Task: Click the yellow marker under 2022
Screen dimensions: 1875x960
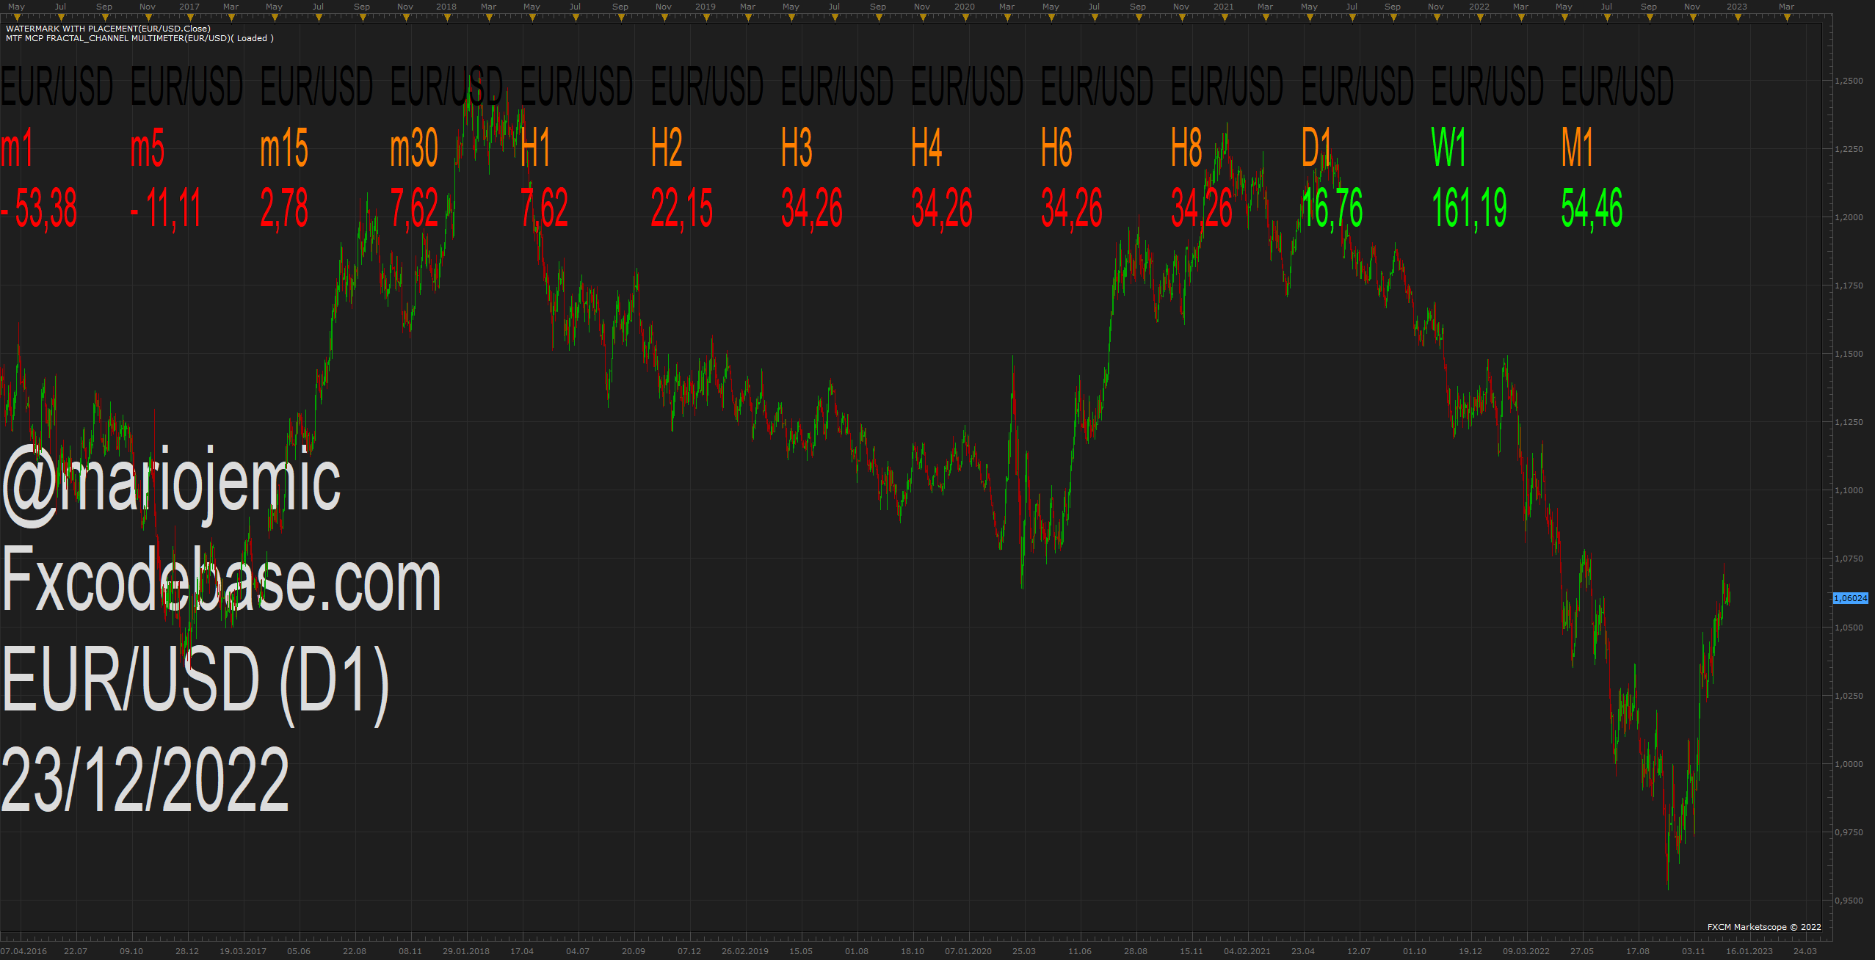Action: (x=1480, y=18)
